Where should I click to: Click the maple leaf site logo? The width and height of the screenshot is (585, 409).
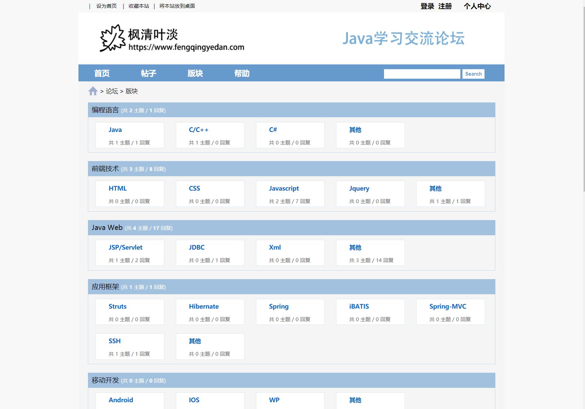click(112, 38)
